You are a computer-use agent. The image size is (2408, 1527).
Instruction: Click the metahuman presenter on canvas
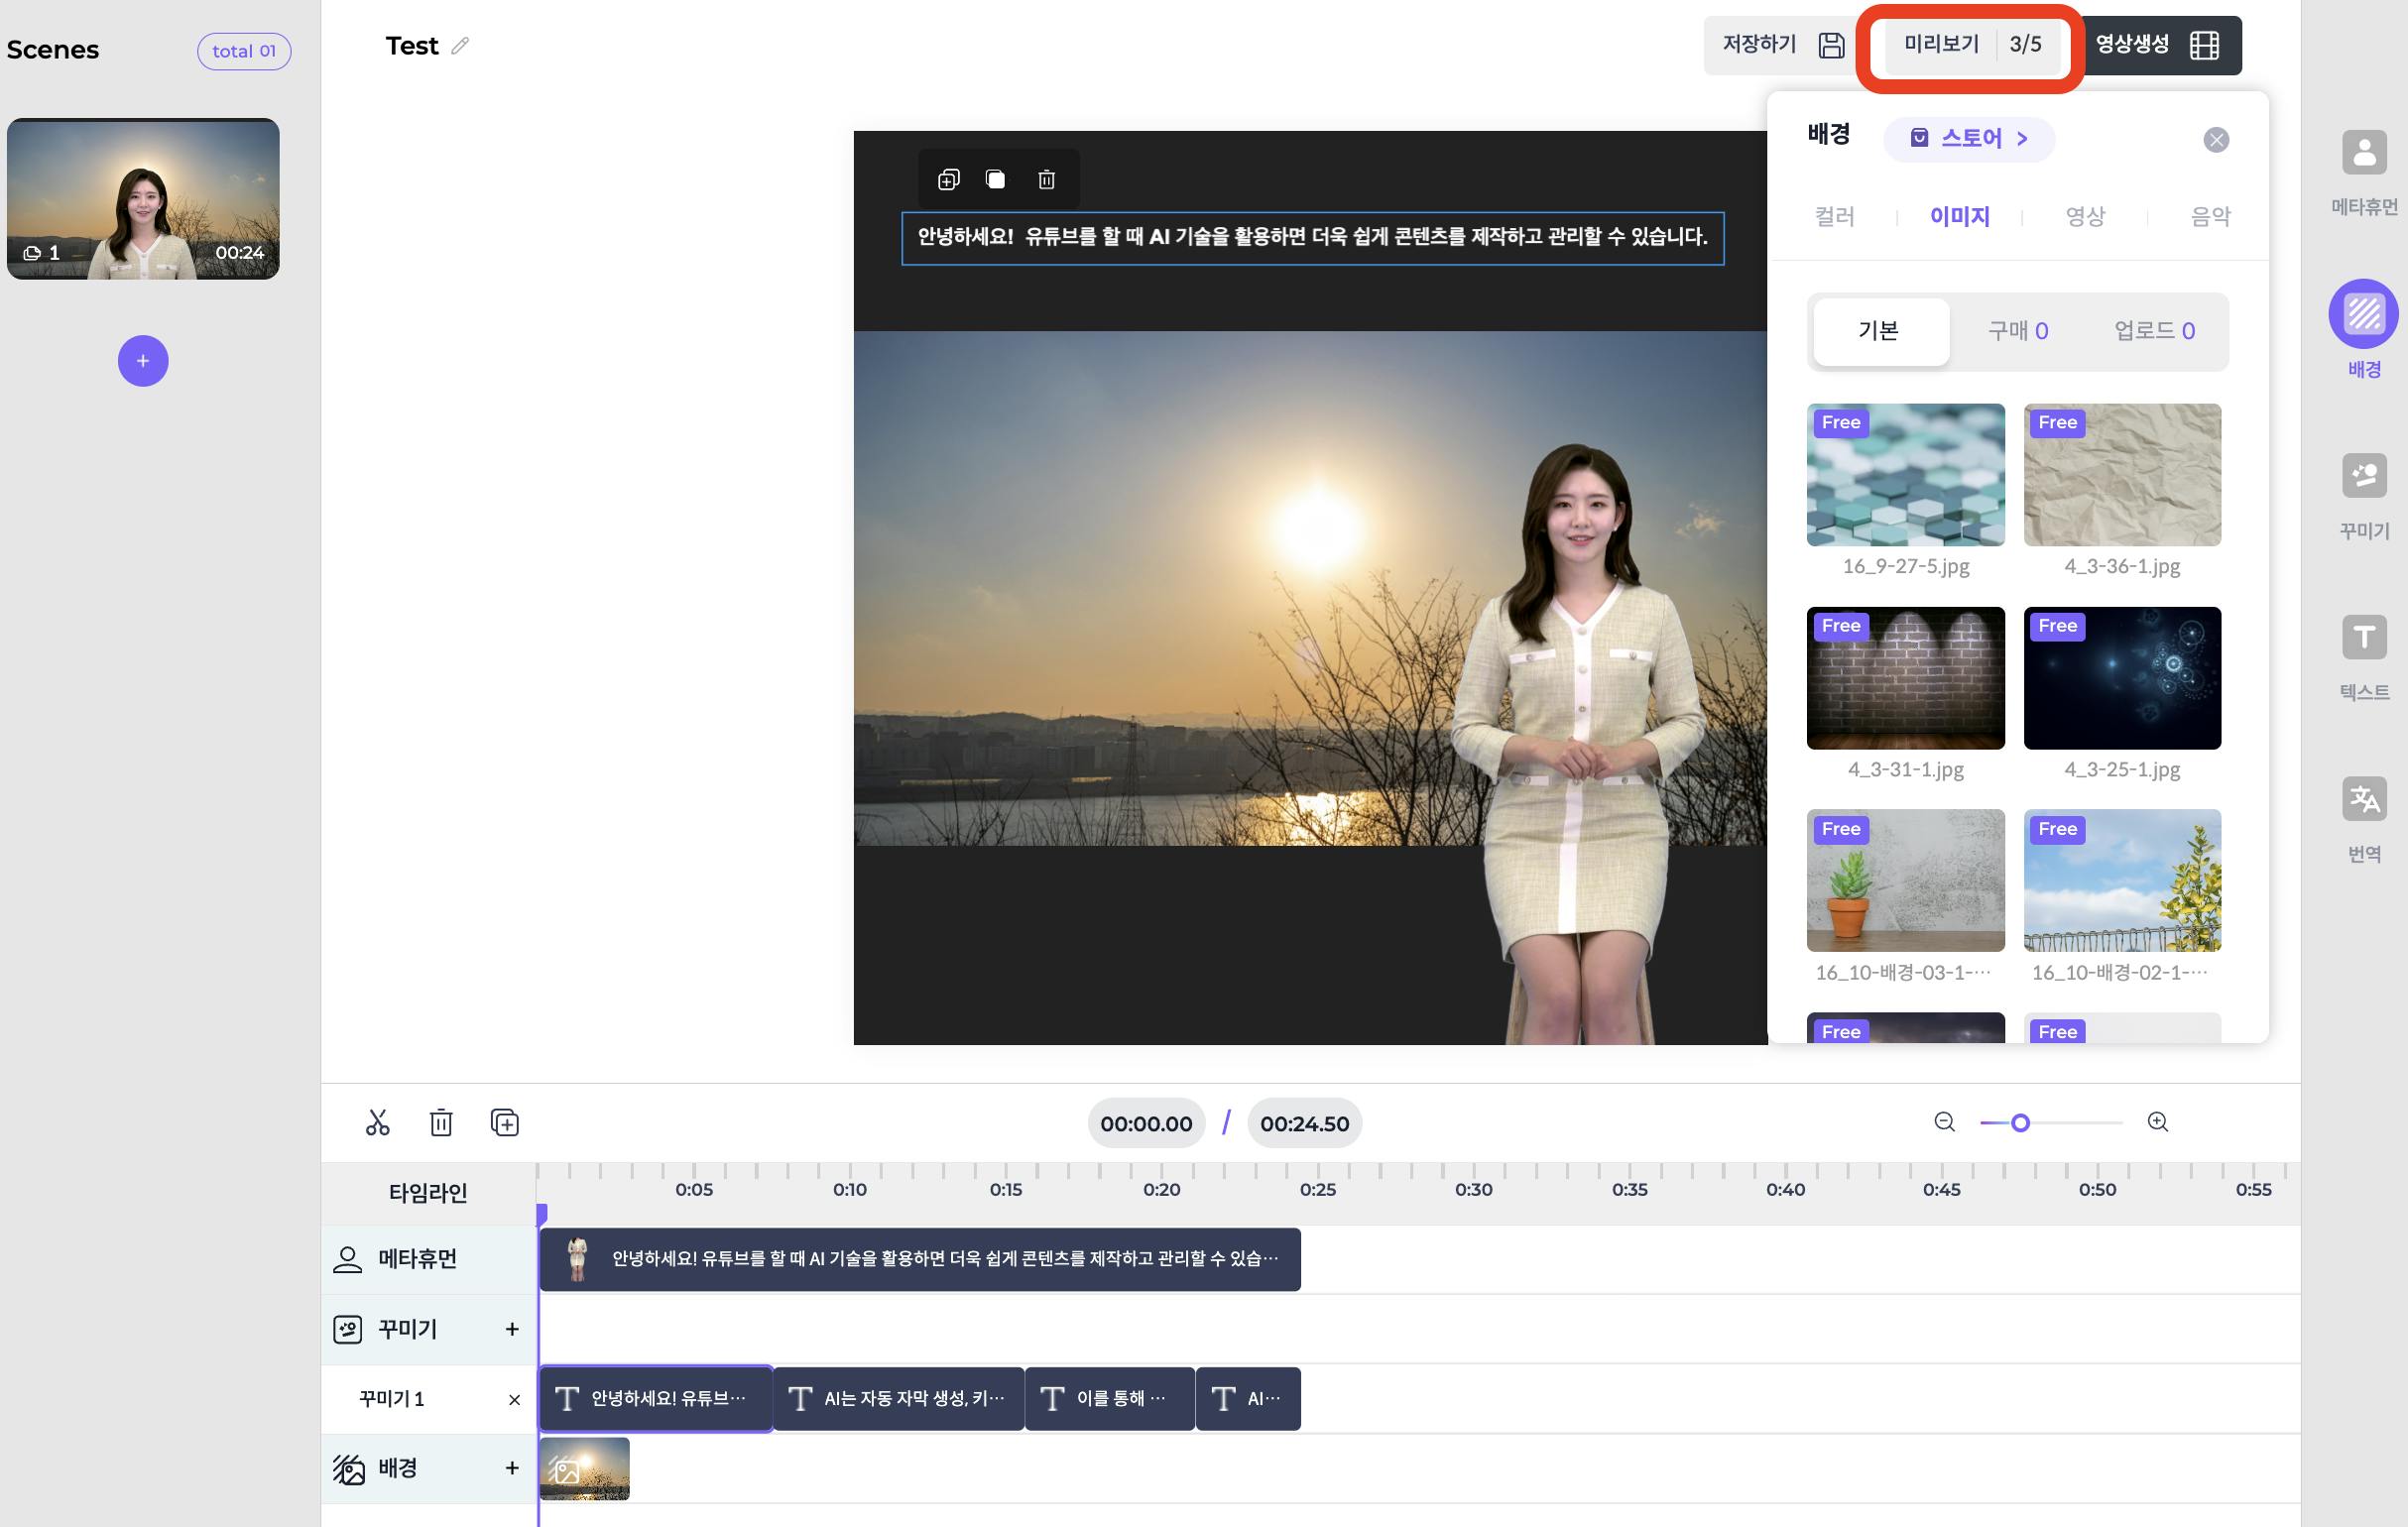(1580, 744)
